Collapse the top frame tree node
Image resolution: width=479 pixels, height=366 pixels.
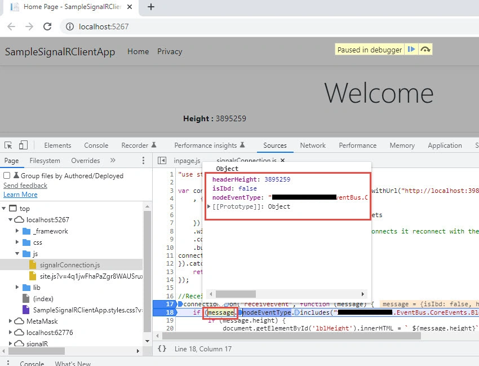[x=4, y=209]
